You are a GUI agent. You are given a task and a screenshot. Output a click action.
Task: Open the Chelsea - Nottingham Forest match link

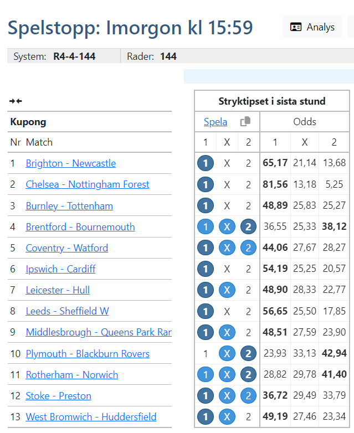click(x=88, y=184)
